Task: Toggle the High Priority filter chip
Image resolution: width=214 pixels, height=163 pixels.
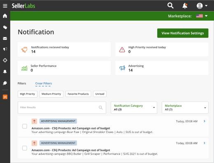Action: pyautogui.click(x=28, y=94)
